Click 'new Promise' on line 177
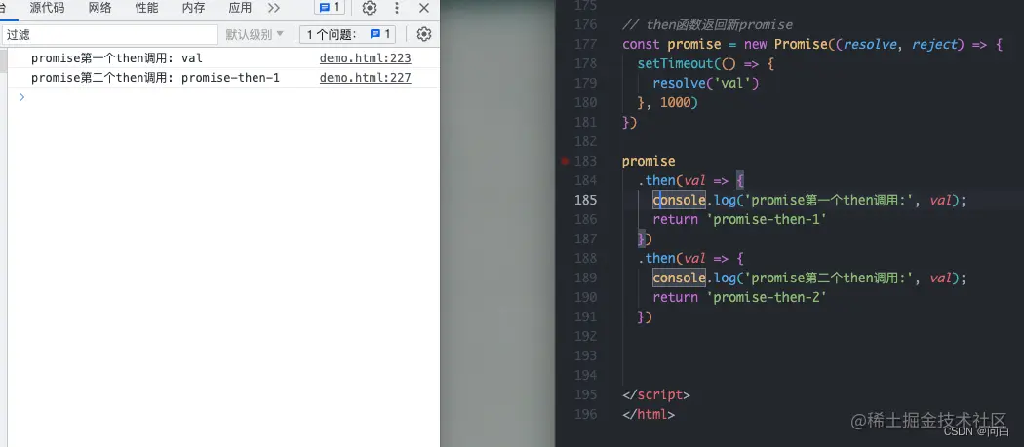1024x447 pixels. tap(788, 44)
